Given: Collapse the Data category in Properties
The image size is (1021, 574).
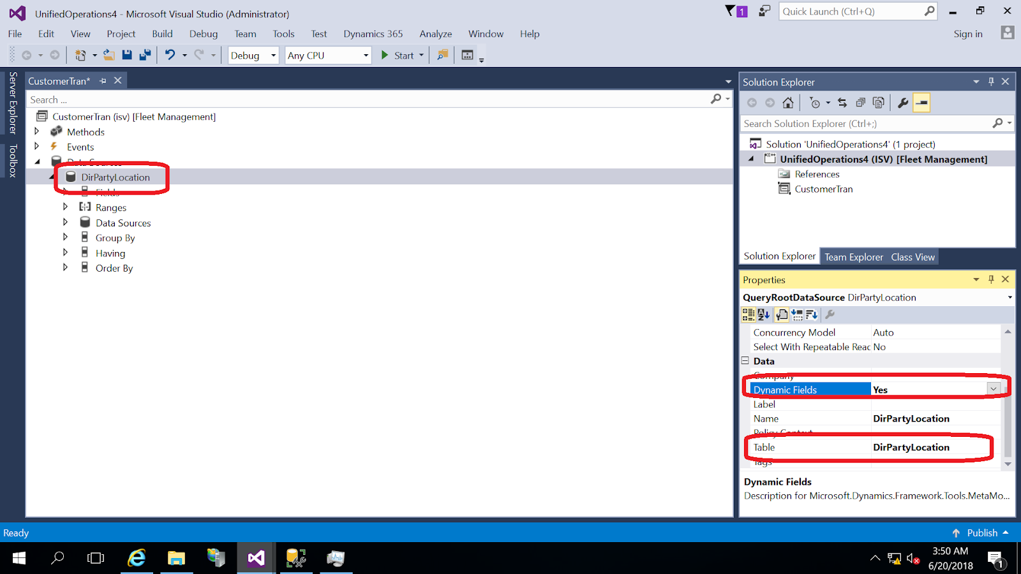Looking at the screenshot, I should [745, 361].
